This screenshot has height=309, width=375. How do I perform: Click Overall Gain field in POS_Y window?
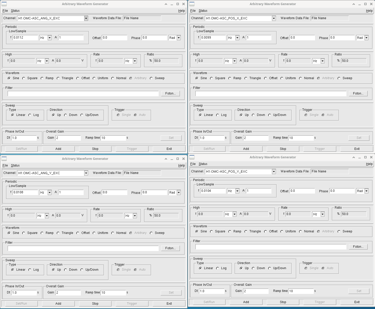(x=256, y=291)
